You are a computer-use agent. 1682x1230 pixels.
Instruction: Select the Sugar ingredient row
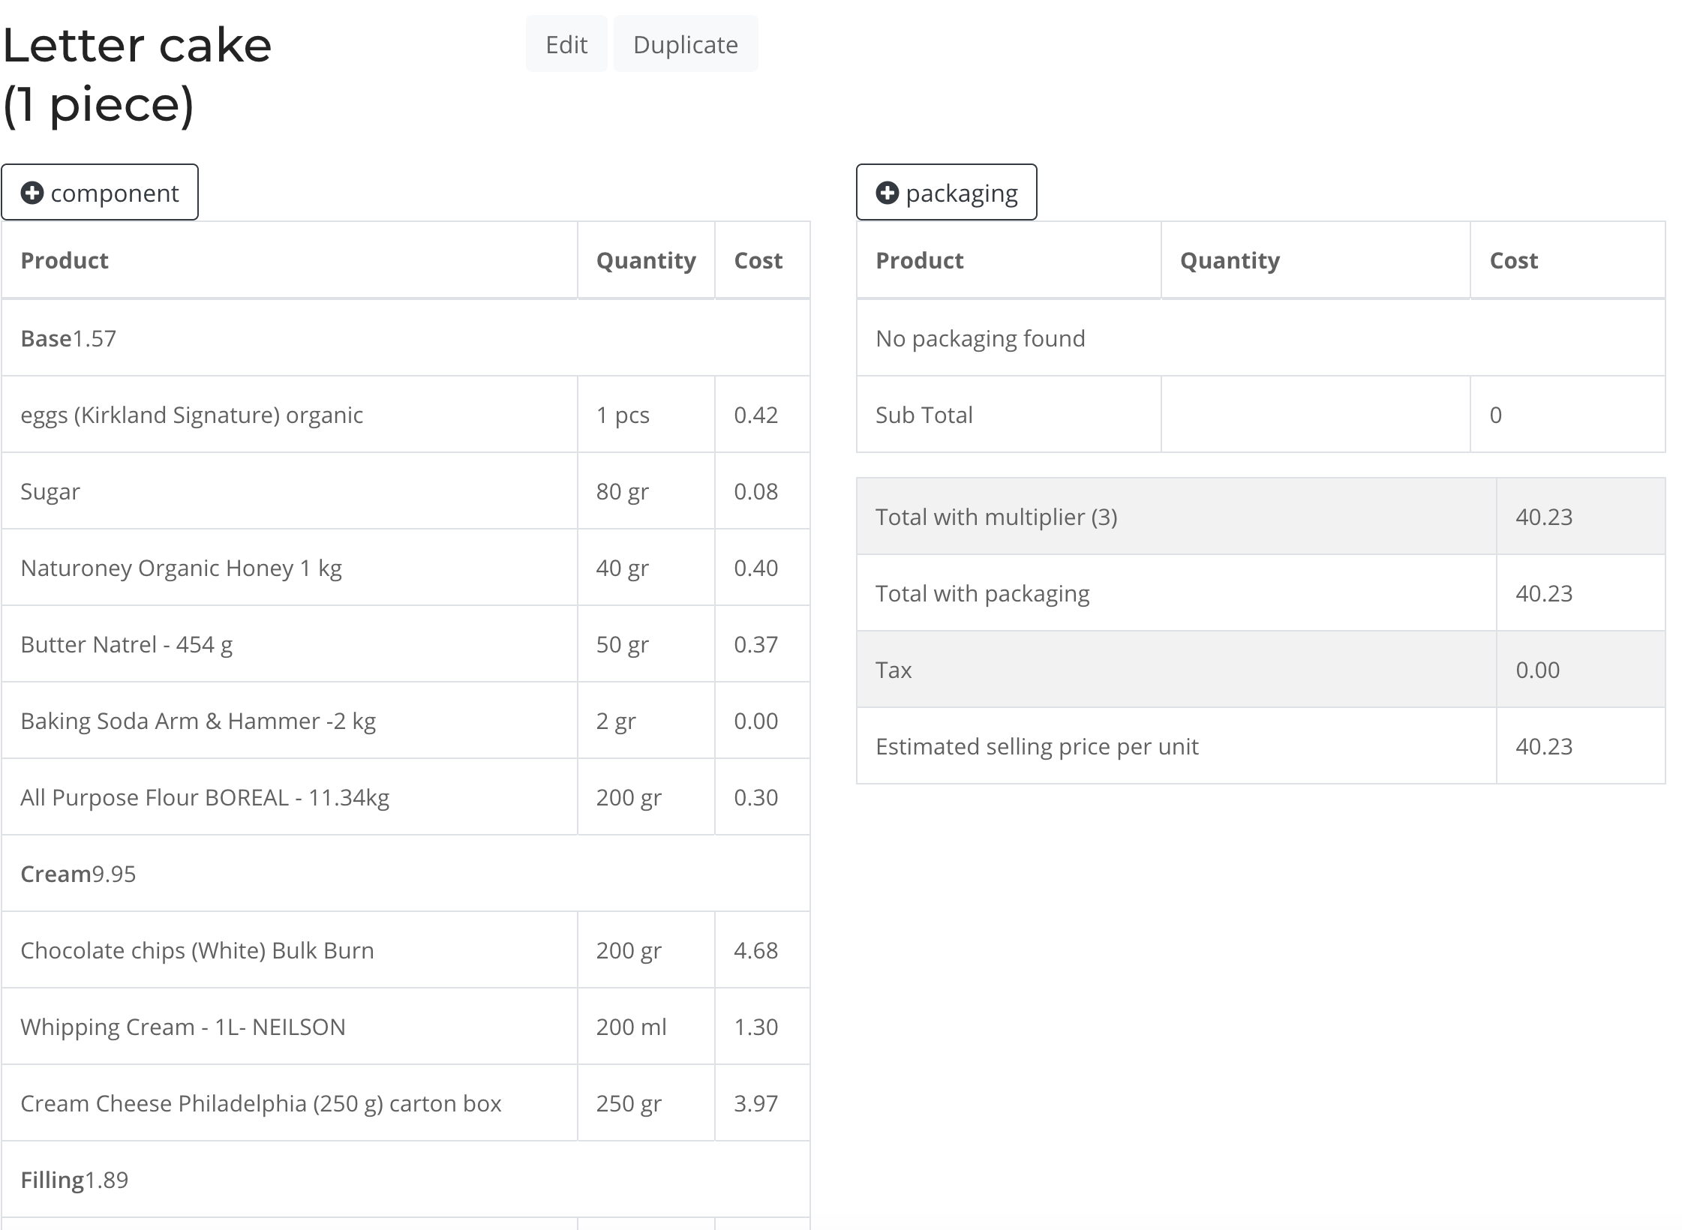[x=50, y=491]
